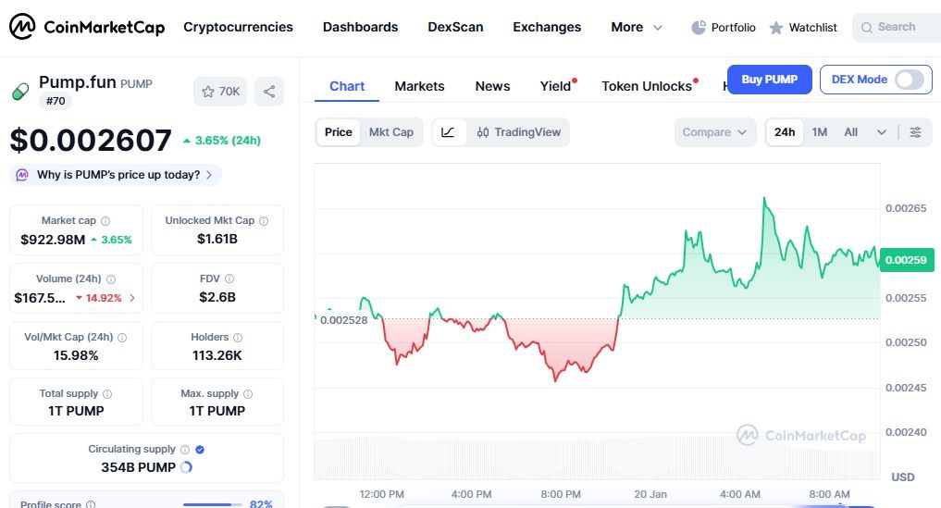Open Unlocked Mkt Cap info icon
Viewport: 941px width, 508px height.
coord(264,221)
